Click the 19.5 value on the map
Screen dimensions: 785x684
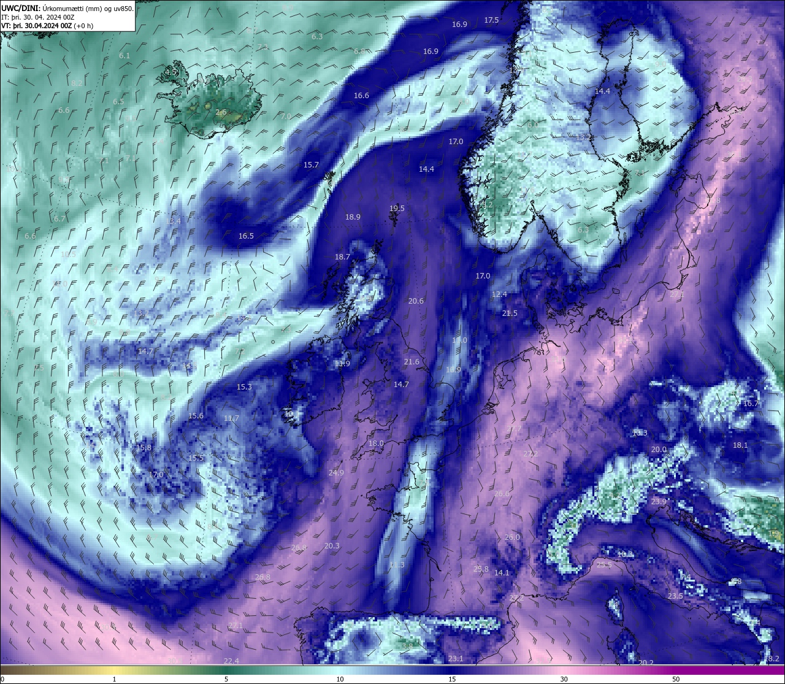tap(397, 209)
